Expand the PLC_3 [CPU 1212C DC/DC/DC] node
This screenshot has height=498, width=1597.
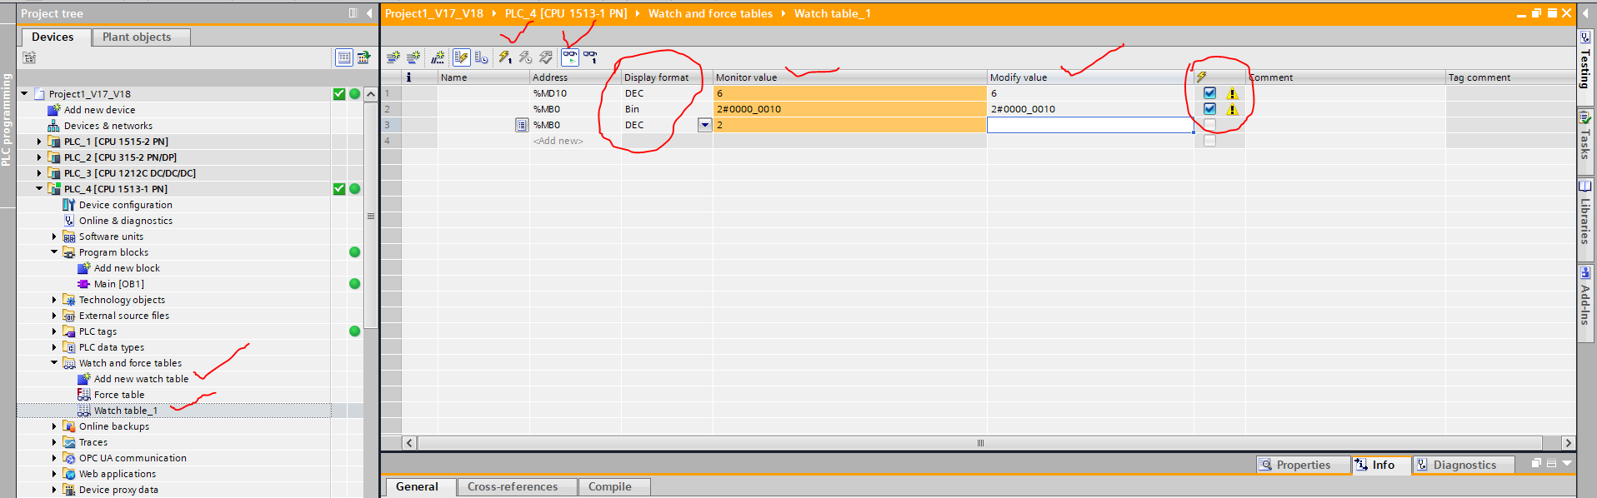[39, 173]
